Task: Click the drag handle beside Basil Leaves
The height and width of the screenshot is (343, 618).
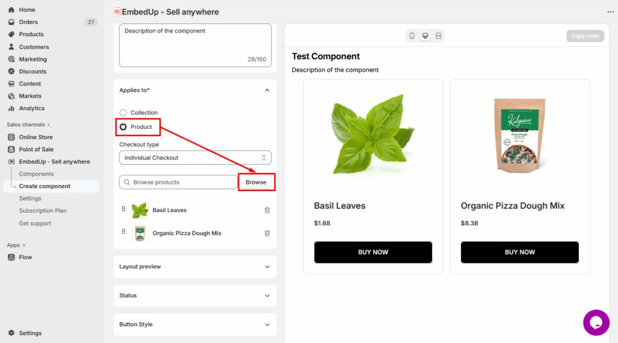Action: 124,210
